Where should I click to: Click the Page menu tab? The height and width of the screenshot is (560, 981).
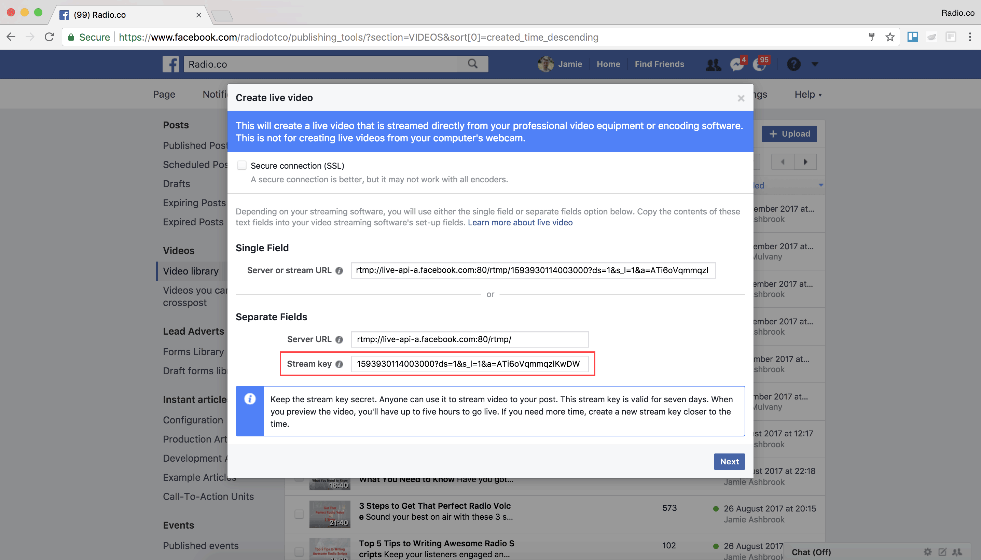(x=164, y=94)
